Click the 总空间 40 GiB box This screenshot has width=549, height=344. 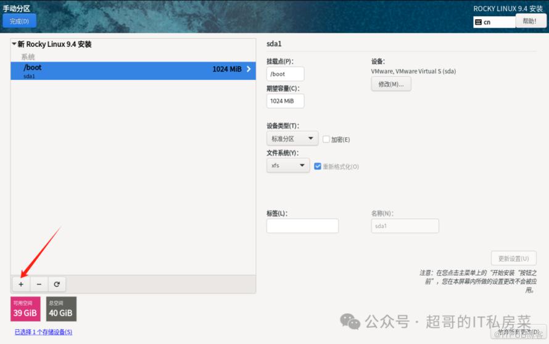coord(61,309)
